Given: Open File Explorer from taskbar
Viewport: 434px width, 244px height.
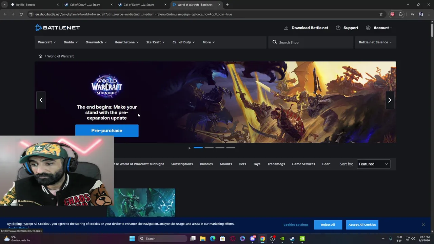Looking at the screenshot, I should pyautogui.click(x=203, y=239).
